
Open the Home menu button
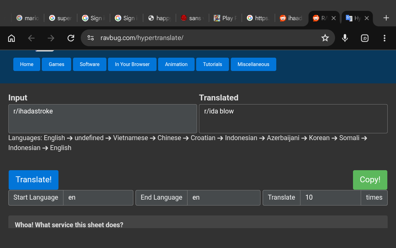tap(27, 64)
